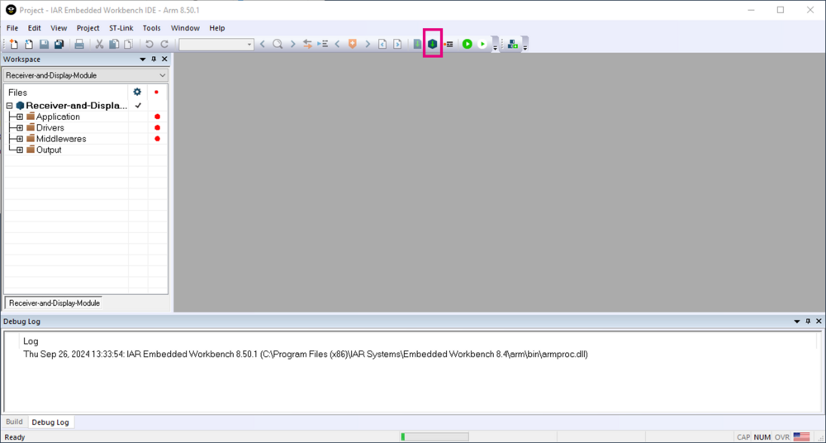
Task: Close the Debug Log panel
Action: click(x=819, y=322)
